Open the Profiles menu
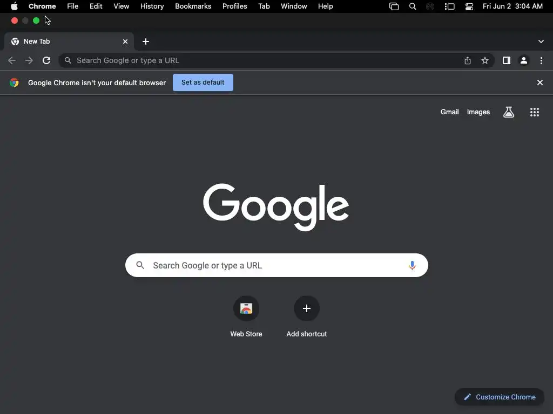This screenshot has height=414, width=553. pos(234,6)
